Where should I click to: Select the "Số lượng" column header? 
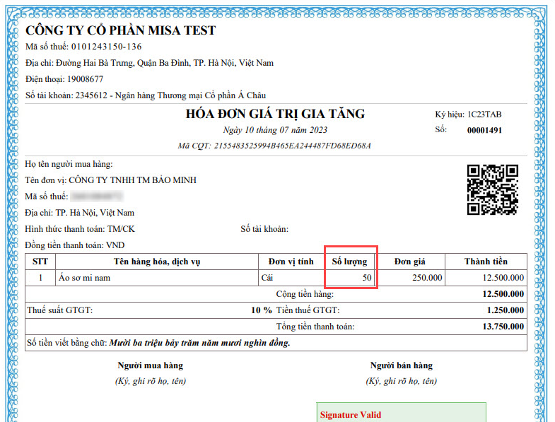(x=350, y=262)
